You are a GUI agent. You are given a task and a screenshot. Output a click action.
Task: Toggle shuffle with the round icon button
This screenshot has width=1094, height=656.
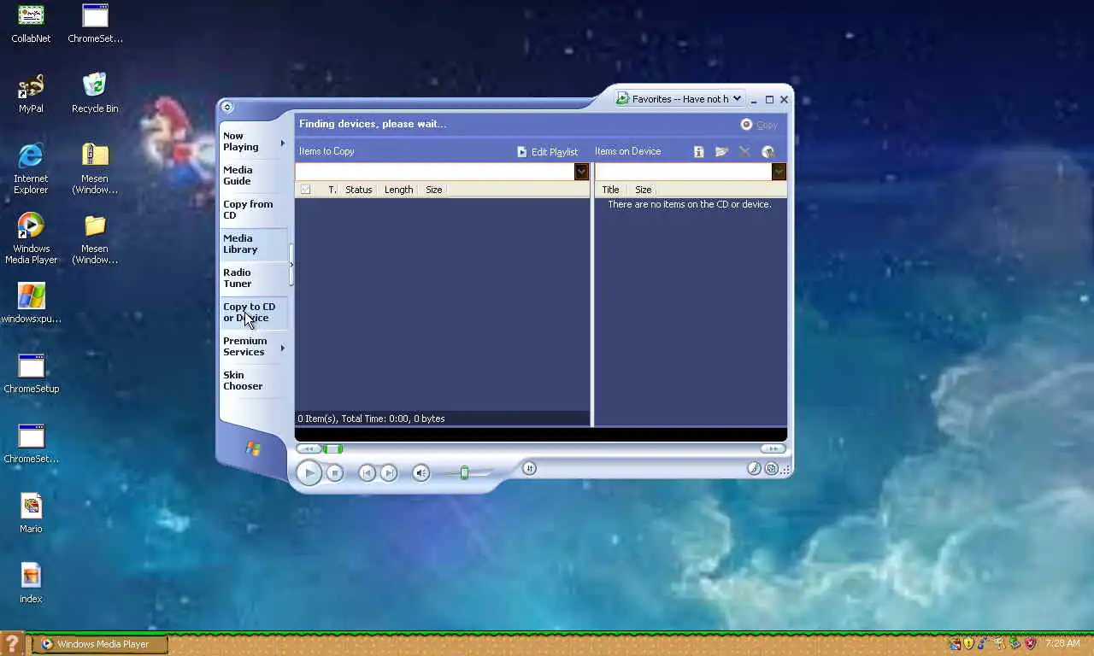click(529, 468)
